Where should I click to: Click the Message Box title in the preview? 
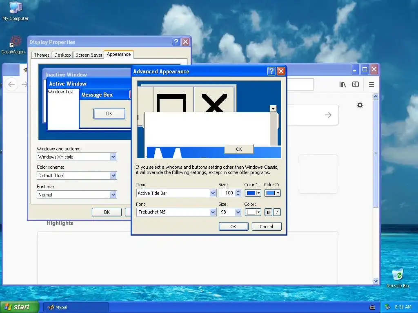click(x=97, y=95)
